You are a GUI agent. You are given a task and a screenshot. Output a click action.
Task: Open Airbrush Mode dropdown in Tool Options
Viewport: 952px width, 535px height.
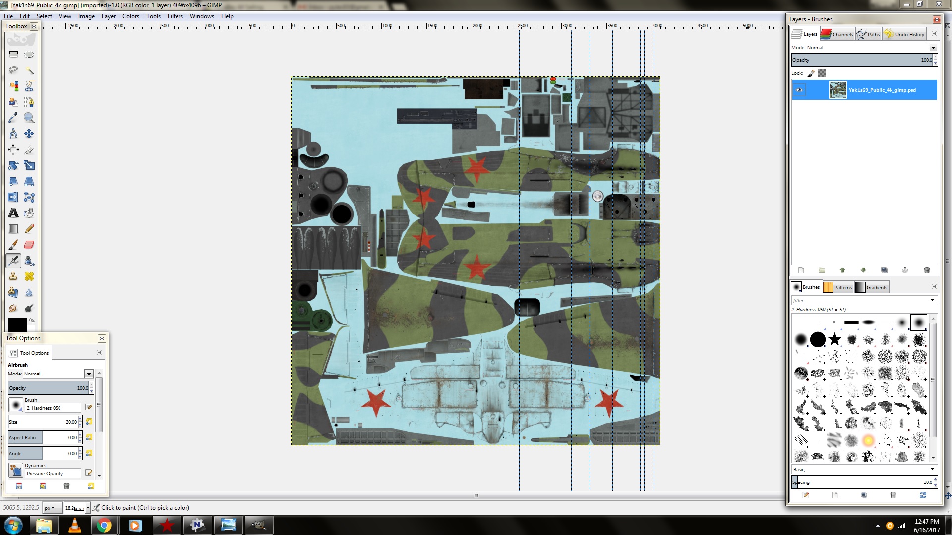pos(89,374)
